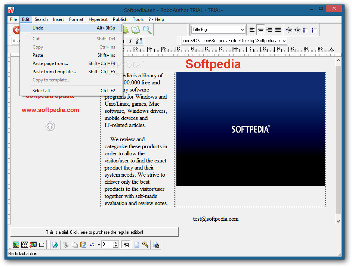Select Paste from template... entry
352x267 pixels.
pos(71,72)
